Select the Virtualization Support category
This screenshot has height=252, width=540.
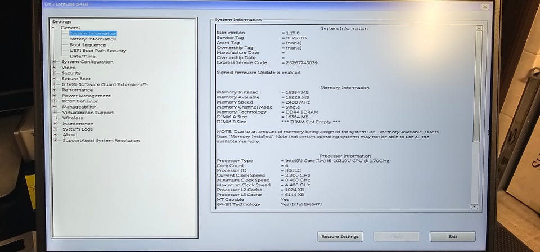click(88, 112)
